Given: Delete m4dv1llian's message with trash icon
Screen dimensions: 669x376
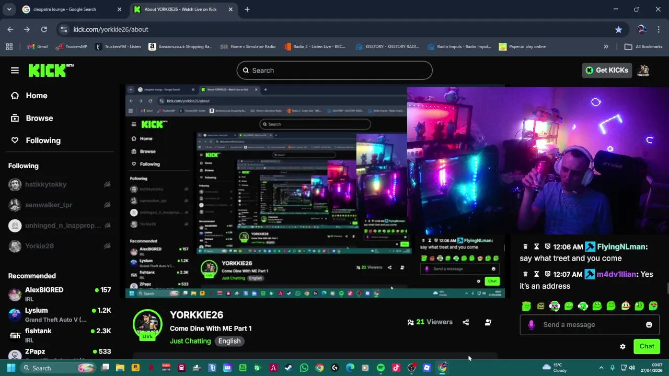Looking at the screenshot, I should pos(525,274).
